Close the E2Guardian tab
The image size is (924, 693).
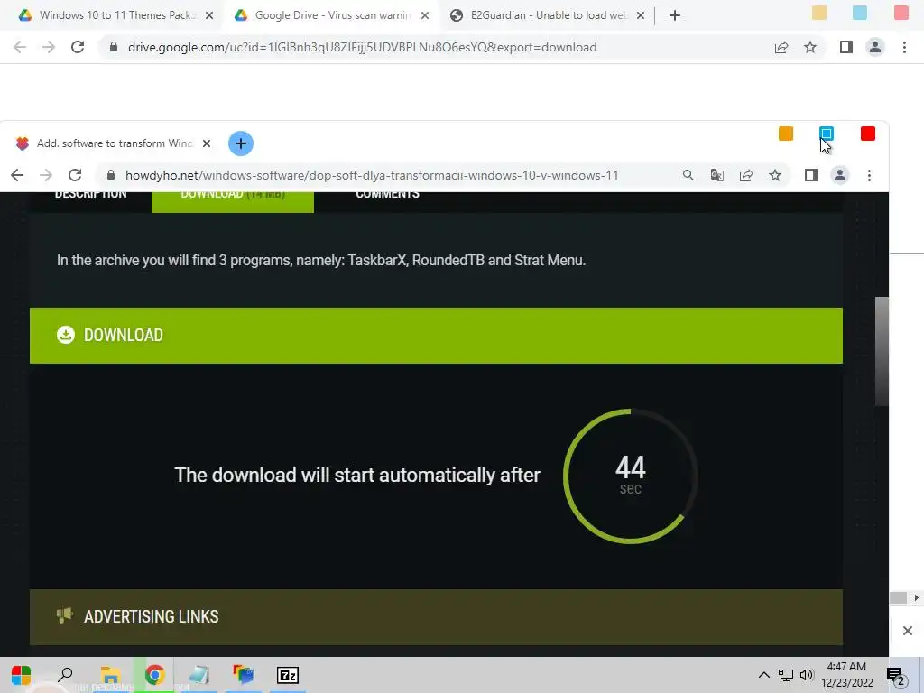pyautogui.click(x=641, y=15)
